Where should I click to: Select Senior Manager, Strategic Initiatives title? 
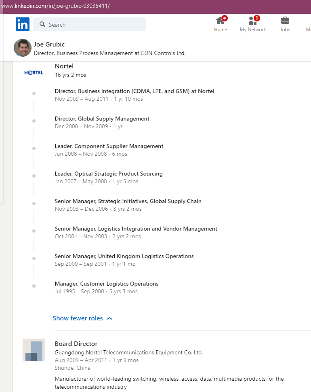[x=128, y=201]
